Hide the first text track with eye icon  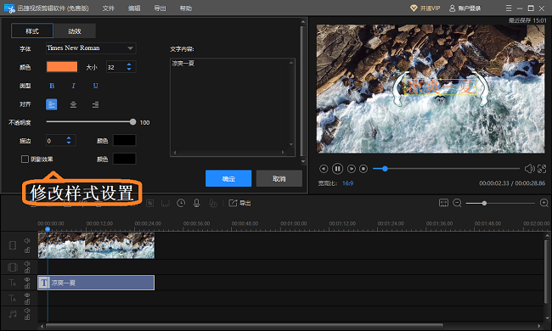27,279
